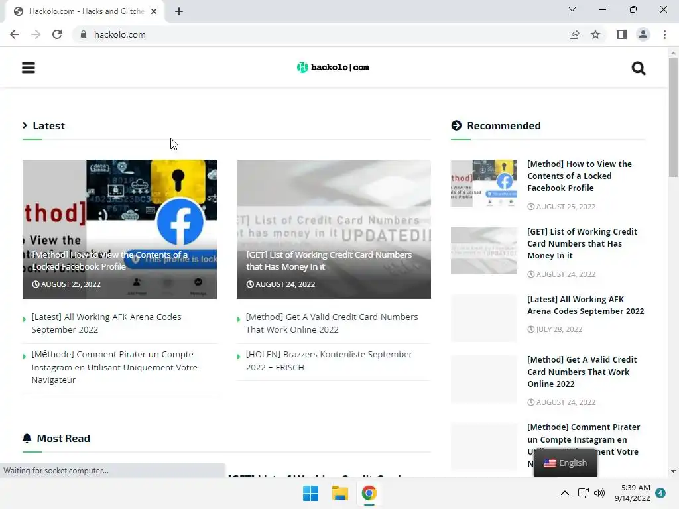Open recommended credit card thumbnail

coord(483,251)
